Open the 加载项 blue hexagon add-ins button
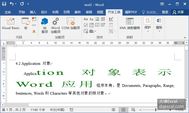Screen dimensions: 189x113 [45, 25]
